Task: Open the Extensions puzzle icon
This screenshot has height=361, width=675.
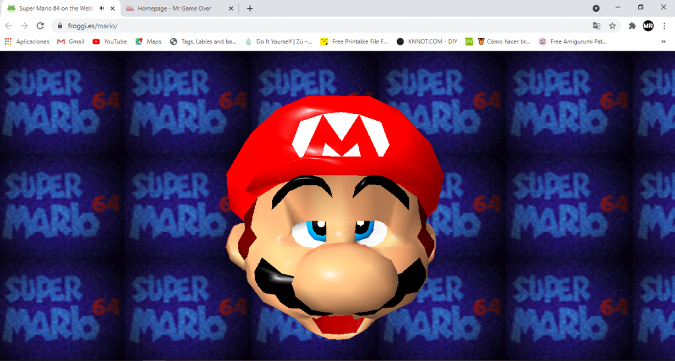Action: 632,26
